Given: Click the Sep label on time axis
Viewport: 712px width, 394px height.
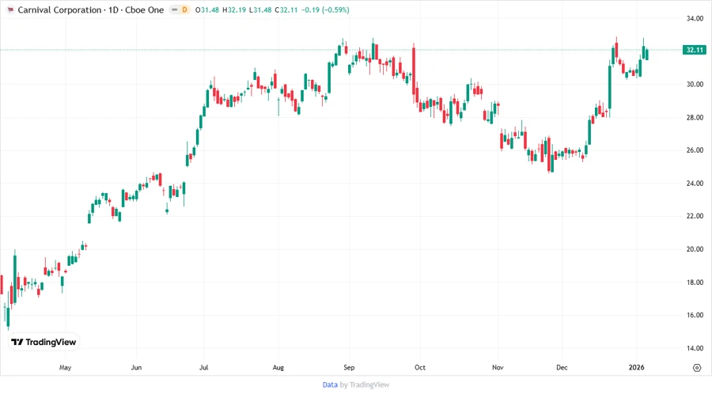Looking at the screenshot, I should tap(349, 368).
